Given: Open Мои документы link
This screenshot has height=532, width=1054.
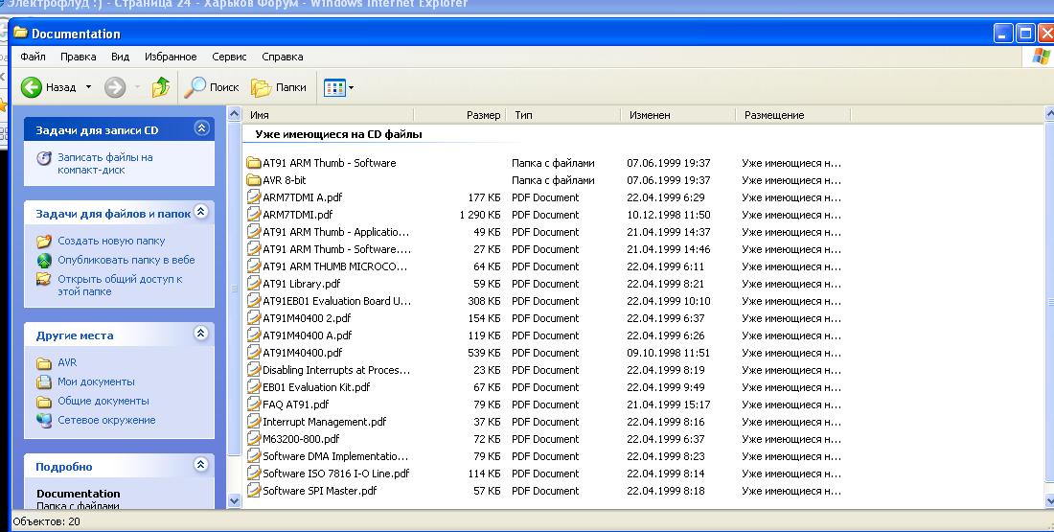Looking at the screenshot, I should 96,382.
